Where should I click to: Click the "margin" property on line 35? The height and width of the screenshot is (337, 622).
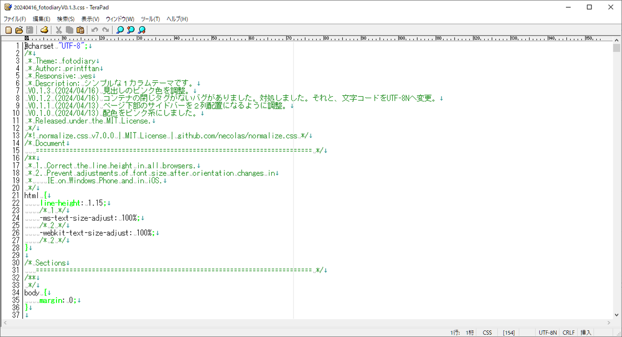51,300
